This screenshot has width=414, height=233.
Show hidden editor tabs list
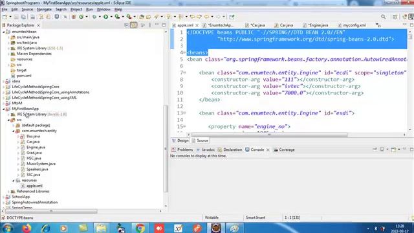[x=378, y=25]
